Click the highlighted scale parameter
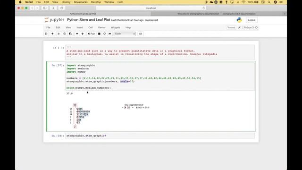 coord(125,82)
